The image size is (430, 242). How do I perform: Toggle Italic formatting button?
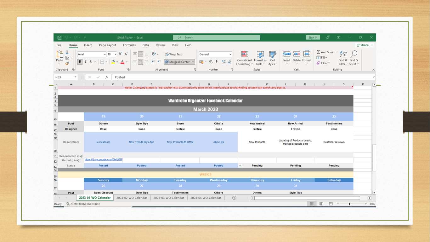(x=85, y=62)
